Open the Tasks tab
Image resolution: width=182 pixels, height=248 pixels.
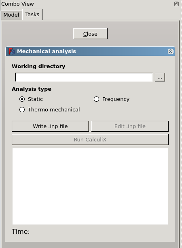(x=32, y=15)
